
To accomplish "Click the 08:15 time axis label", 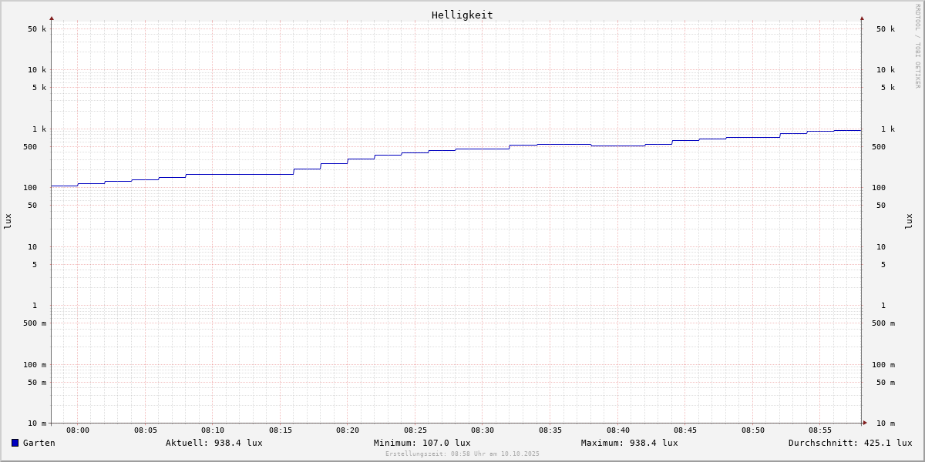I will click(281, 430).
